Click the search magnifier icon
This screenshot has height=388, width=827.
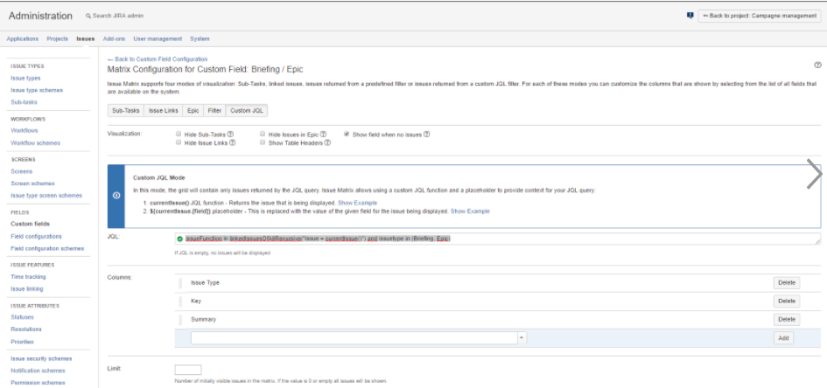(88, 16)
